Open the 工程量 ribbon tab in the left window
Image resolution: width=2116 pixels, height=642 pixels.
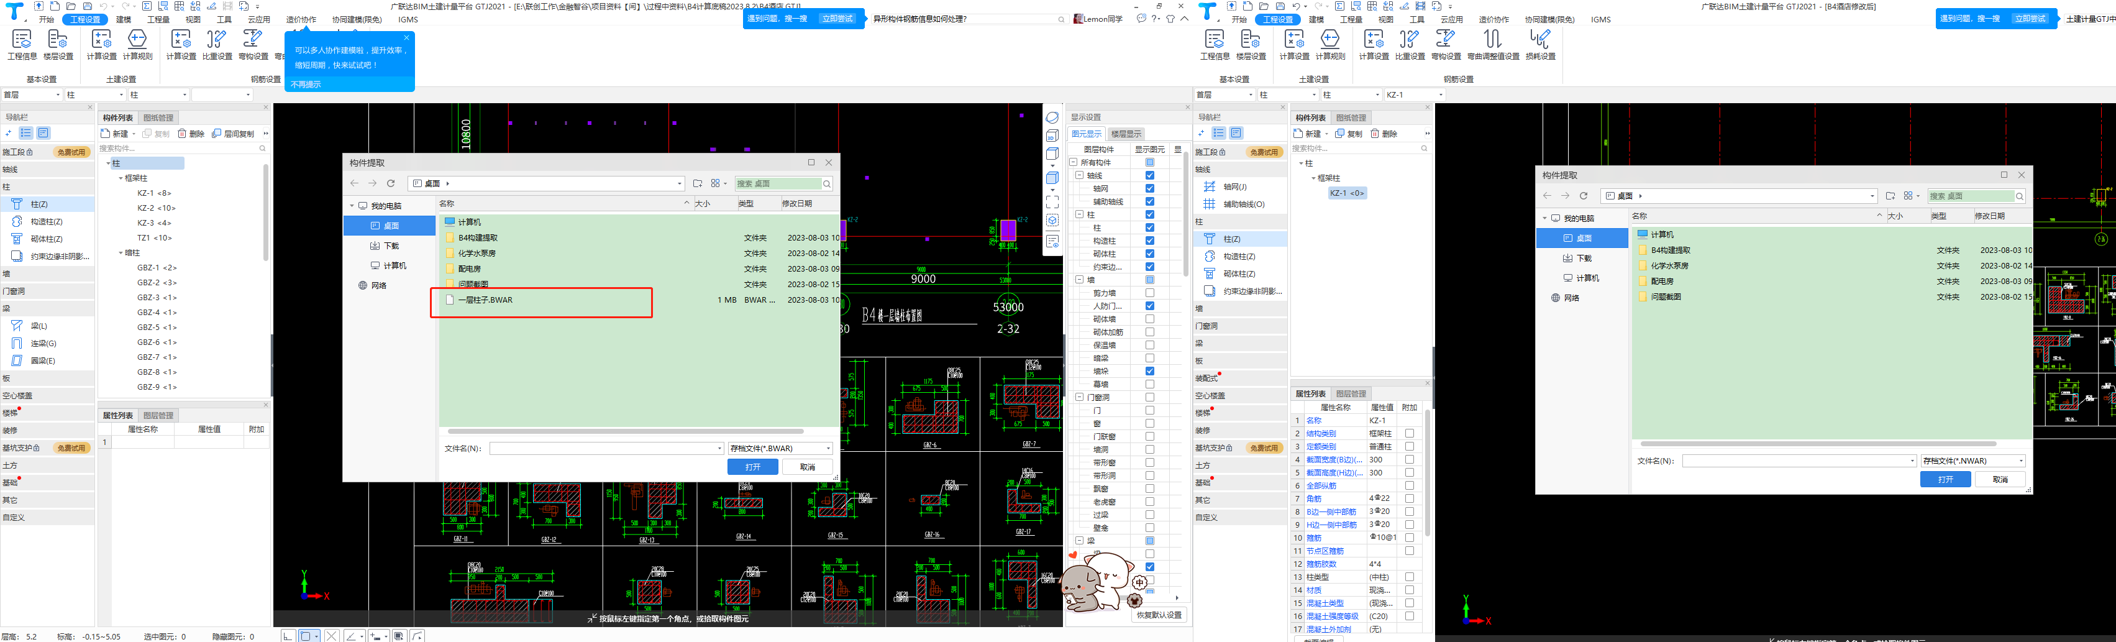tap(158, 19)
